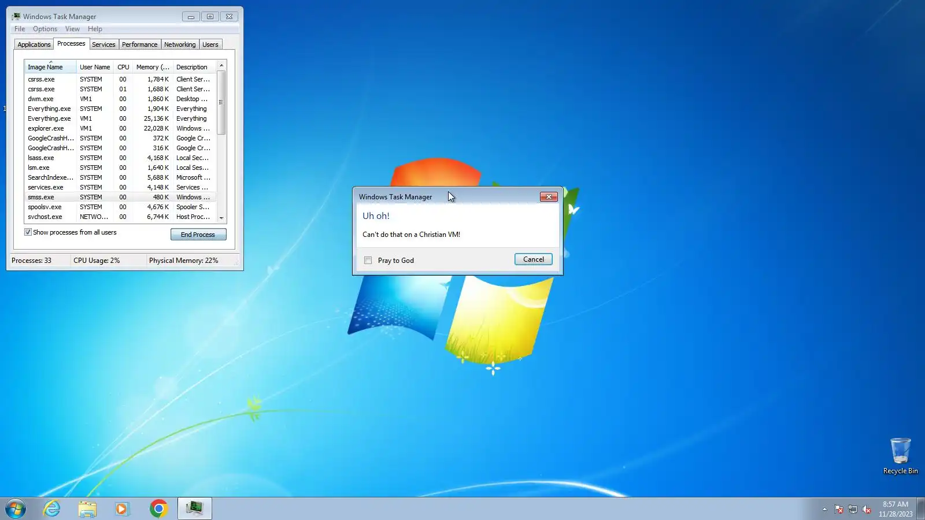Select the explorer.exe process
The image size is (925, 520).
(x=120, y=128)
